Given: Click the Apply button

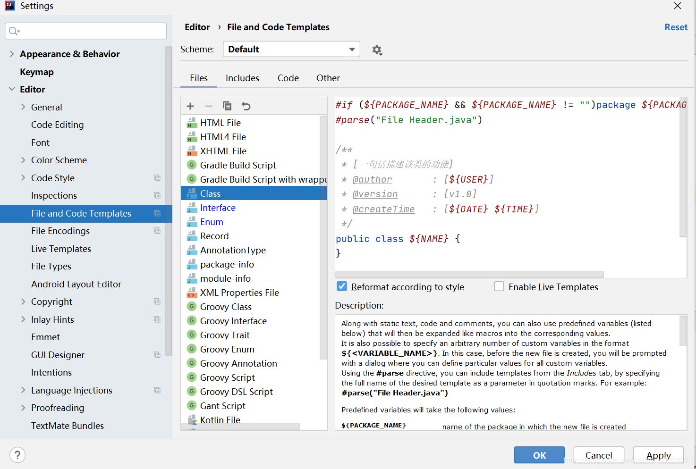Looking at the screenshot, I should coord(658,455).
